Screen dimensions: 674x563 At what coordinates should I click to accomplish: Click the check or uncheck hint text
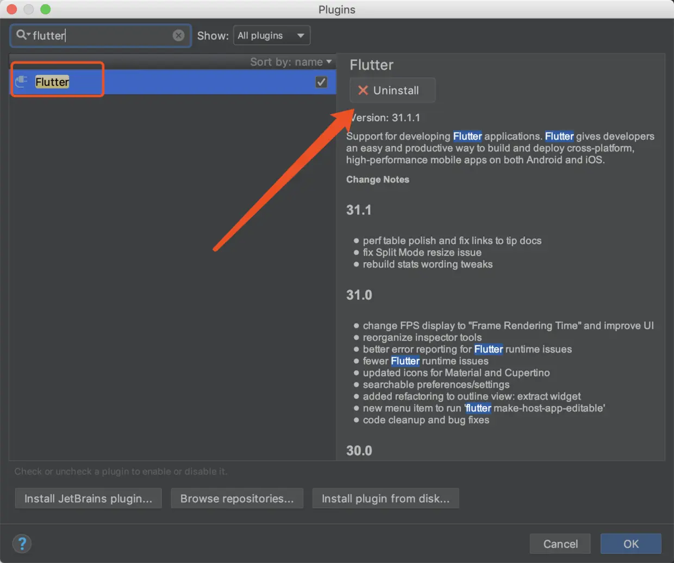point(121,471)
